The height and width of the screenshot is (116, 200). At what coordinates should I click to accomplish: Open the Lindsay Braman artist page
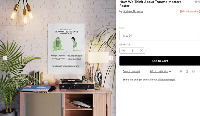133,11
